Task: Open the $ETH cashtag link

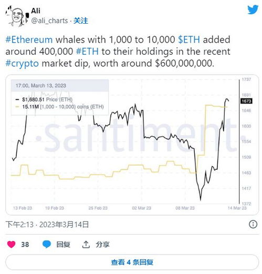Action: click(189, 39)
